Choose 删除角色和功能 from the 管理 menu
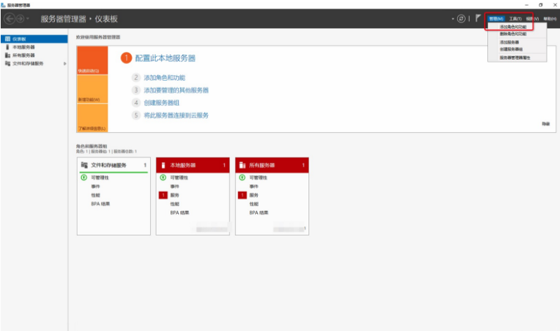This screenshot has width=560, height=331. click(x=512, y=34)
